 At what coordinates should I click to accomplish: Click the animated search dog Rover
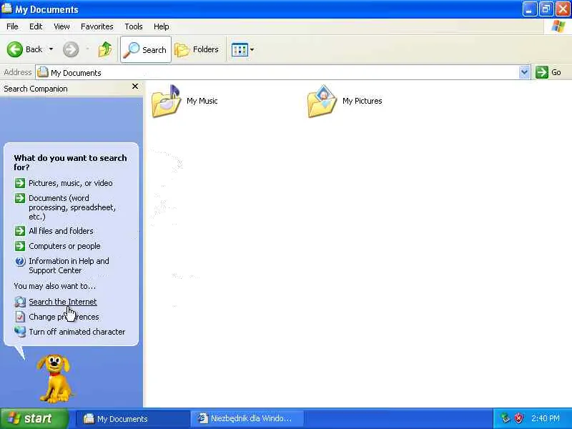click(54, 378)
